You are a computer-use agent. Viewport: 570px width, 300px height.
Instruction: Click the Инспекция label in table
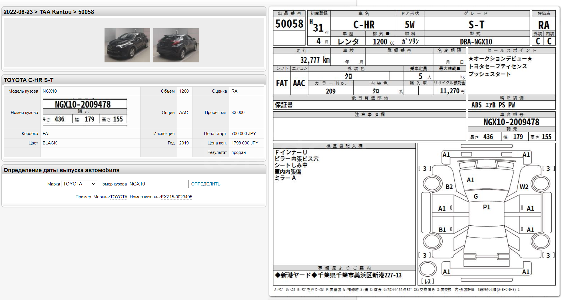click(x=164, y=134)
